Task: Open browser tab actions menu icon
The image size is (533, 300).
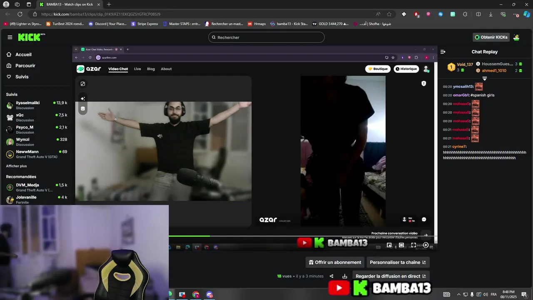Action: [29, 5]
